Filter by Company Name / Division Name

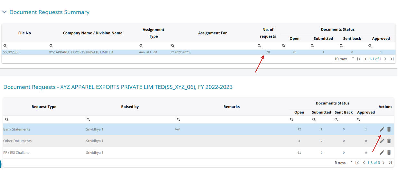pos(93,46)
